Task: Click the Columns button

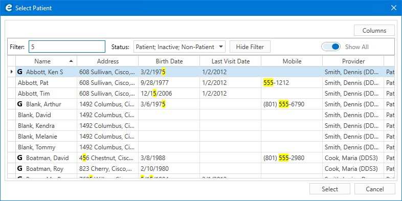Action: pyautogui.click(x=374, y=31)
